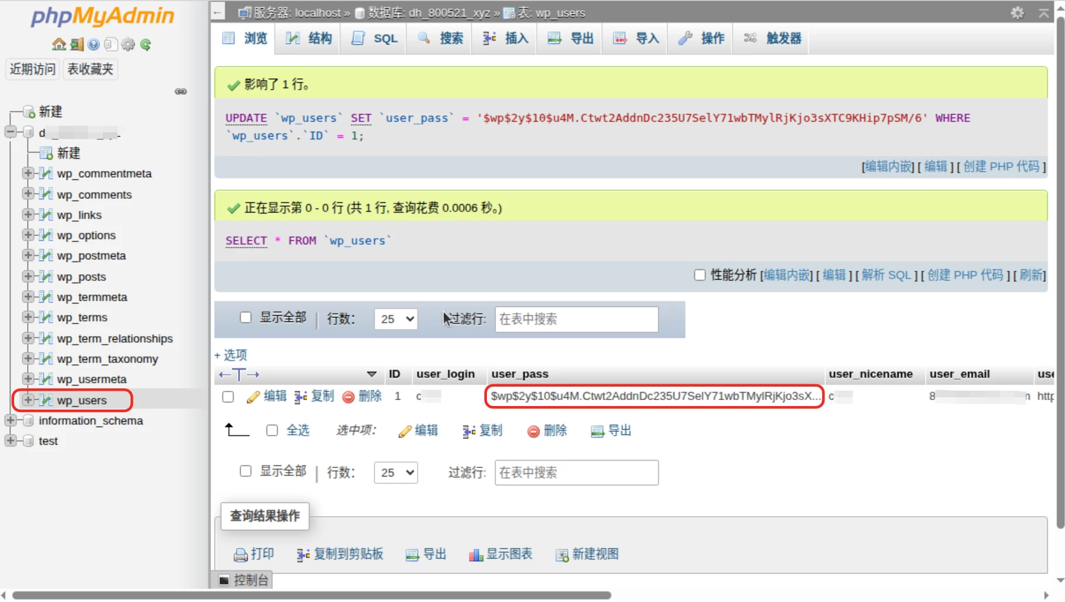This screenshot has width=1065, height=602.
Task: Click the export icon for selected rows
Action: pyautogui.click(x=597, y=431)
